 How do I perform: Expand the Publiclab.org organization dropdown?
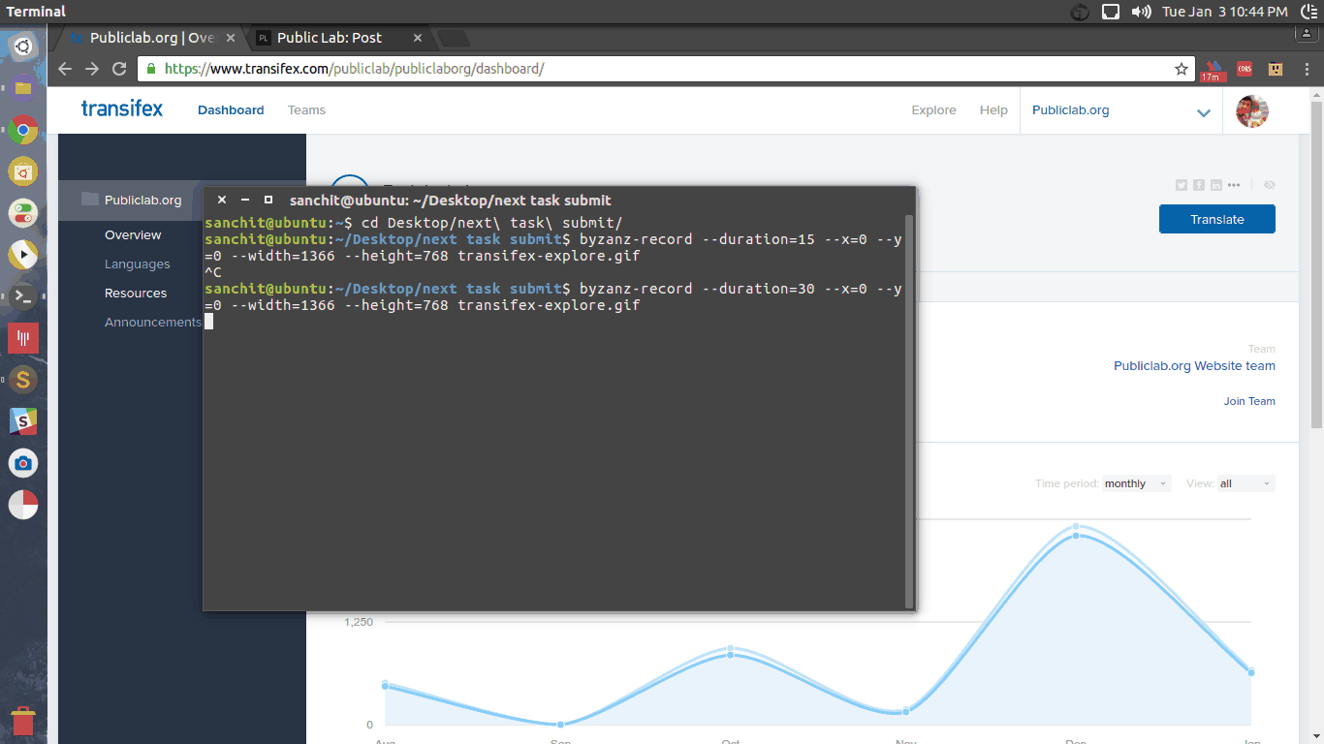pyautogui.click(x=1203, y=112)
